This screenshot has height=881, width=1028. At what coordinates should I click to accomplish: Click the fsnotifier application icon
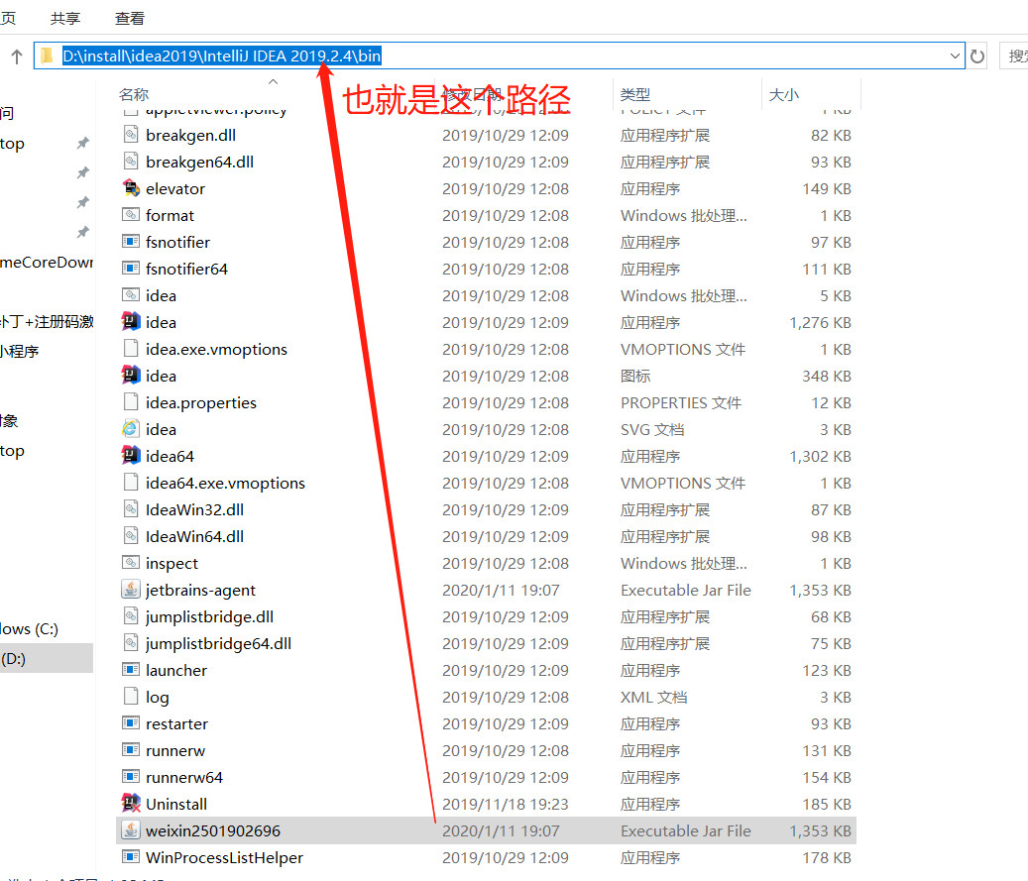pos(131,242)
